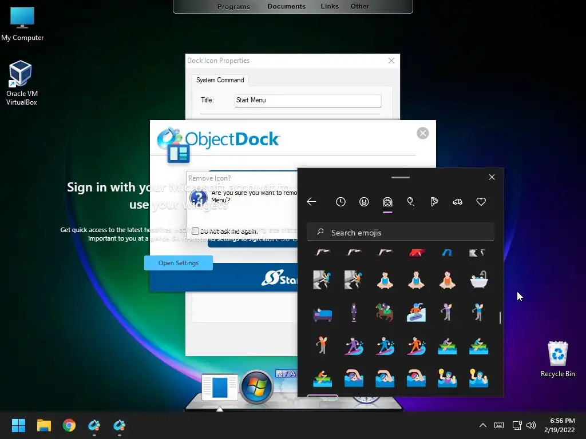The width and height of the screenshot is (586, 439).
Task: Click the Windows 7 Start orb in dock
Action: point(257,387)
